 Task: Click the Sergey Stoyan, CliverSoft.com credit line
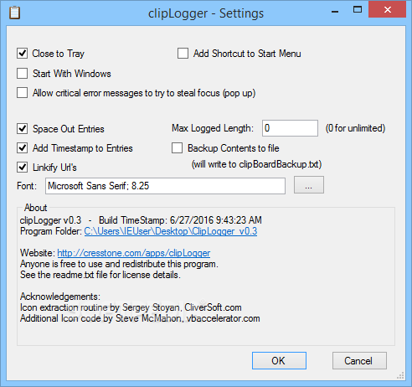(131, 307)
